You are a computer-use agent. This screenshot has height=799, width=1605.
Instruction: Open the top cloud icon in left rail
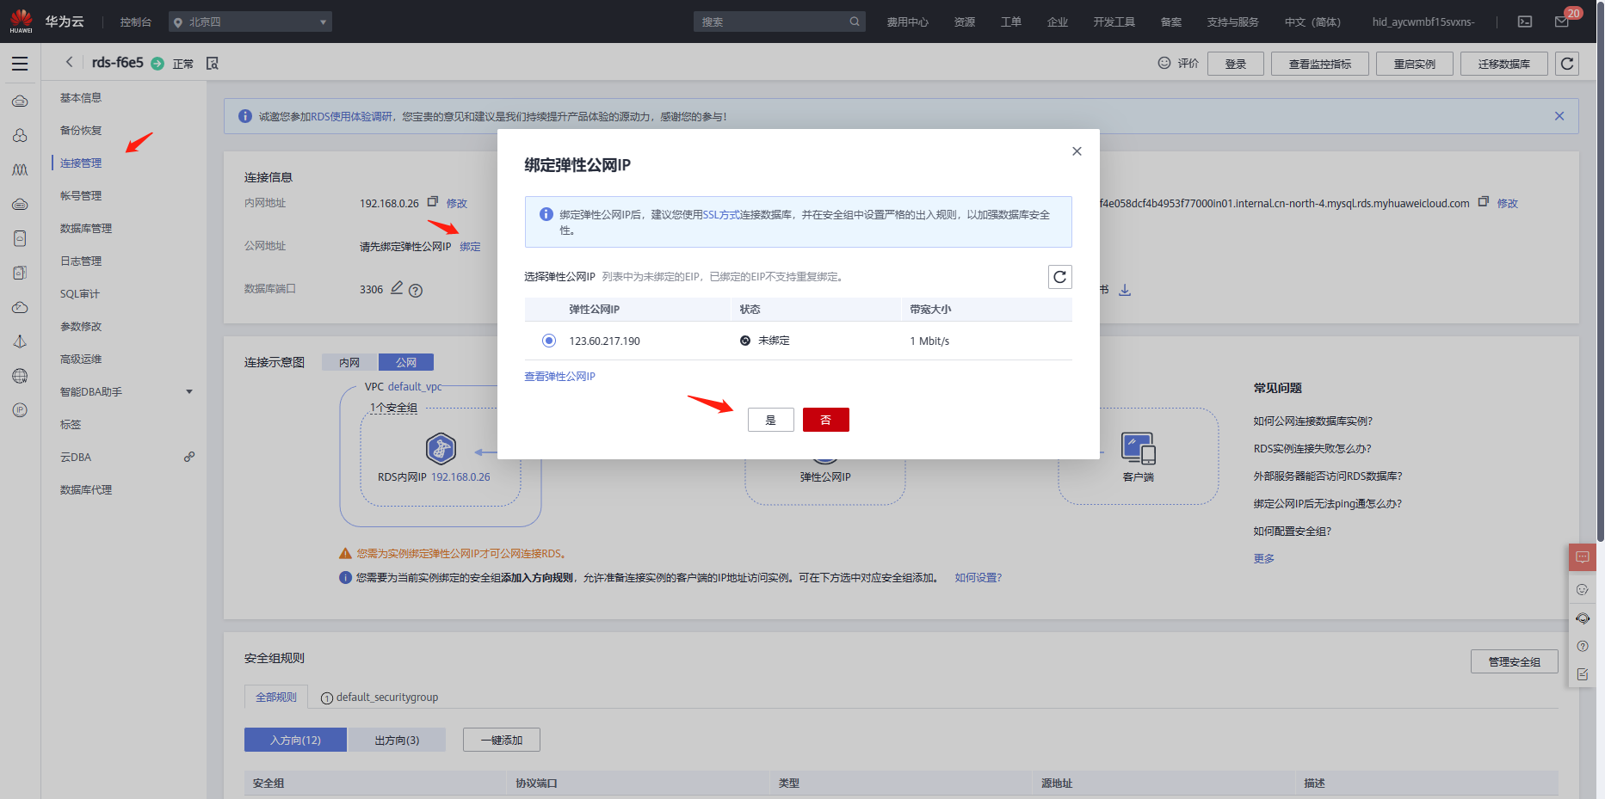20,101
